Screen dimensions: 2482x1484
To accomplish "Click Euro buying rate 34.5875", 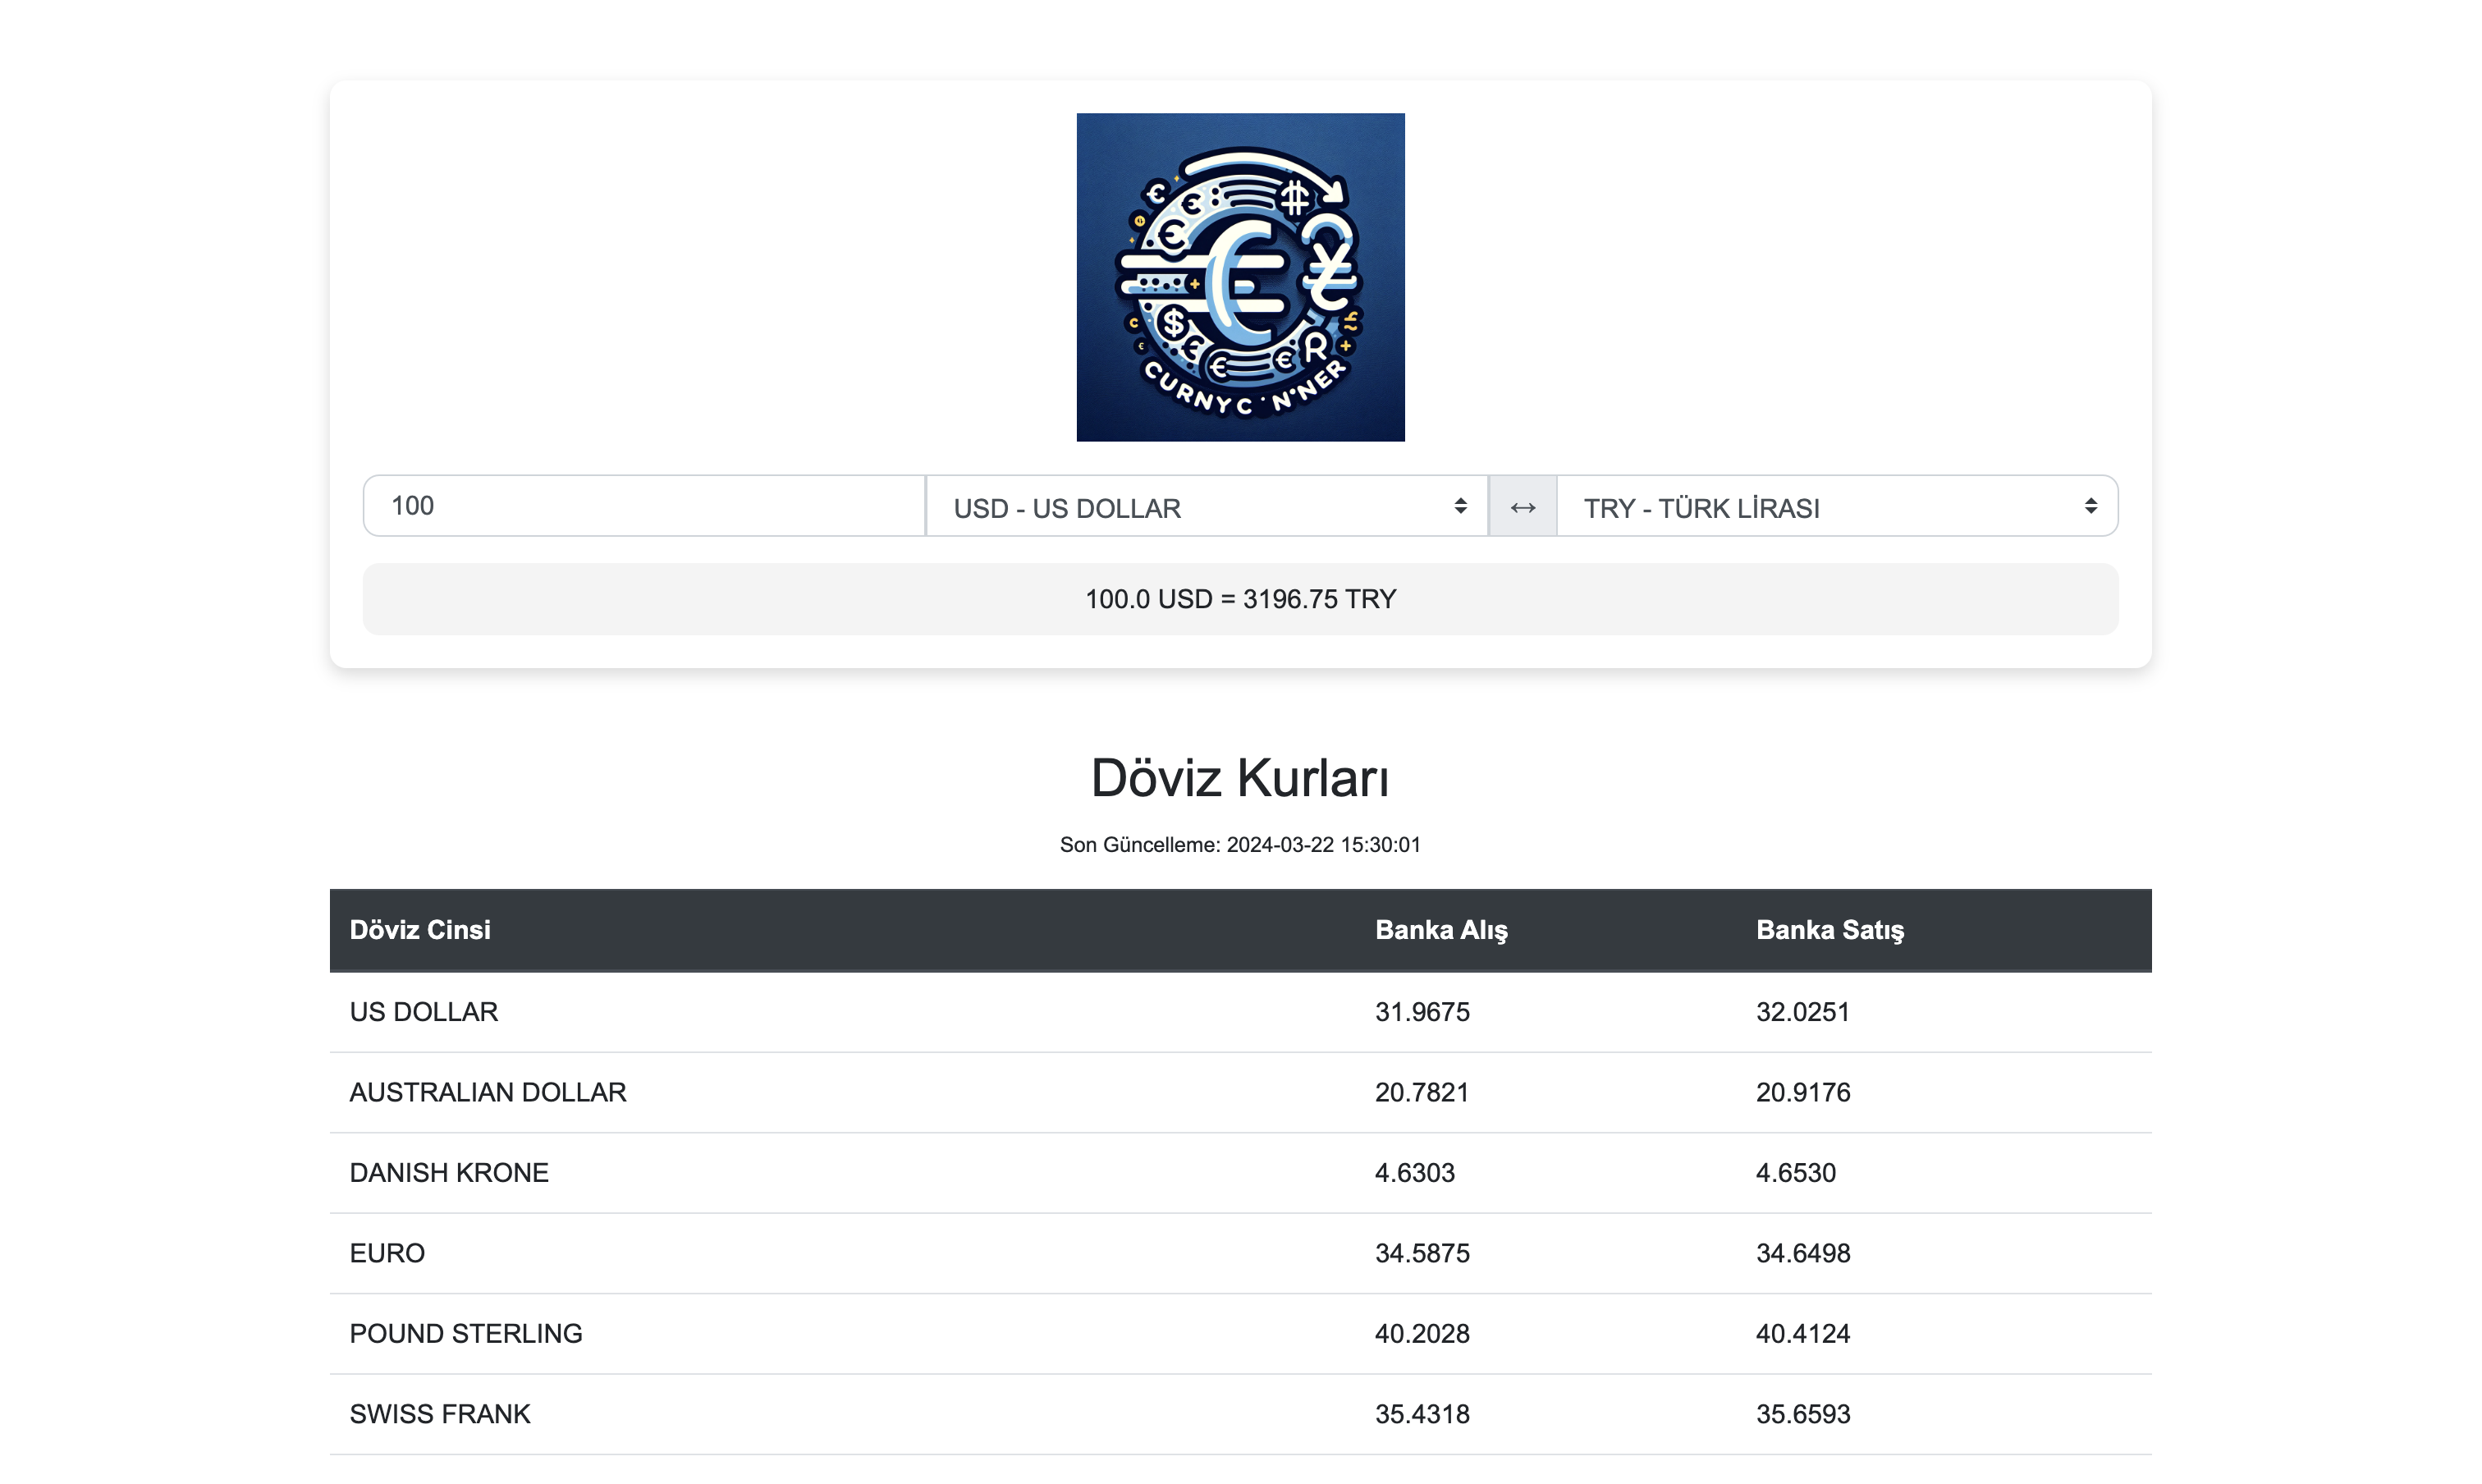I will (1422, 1253).
